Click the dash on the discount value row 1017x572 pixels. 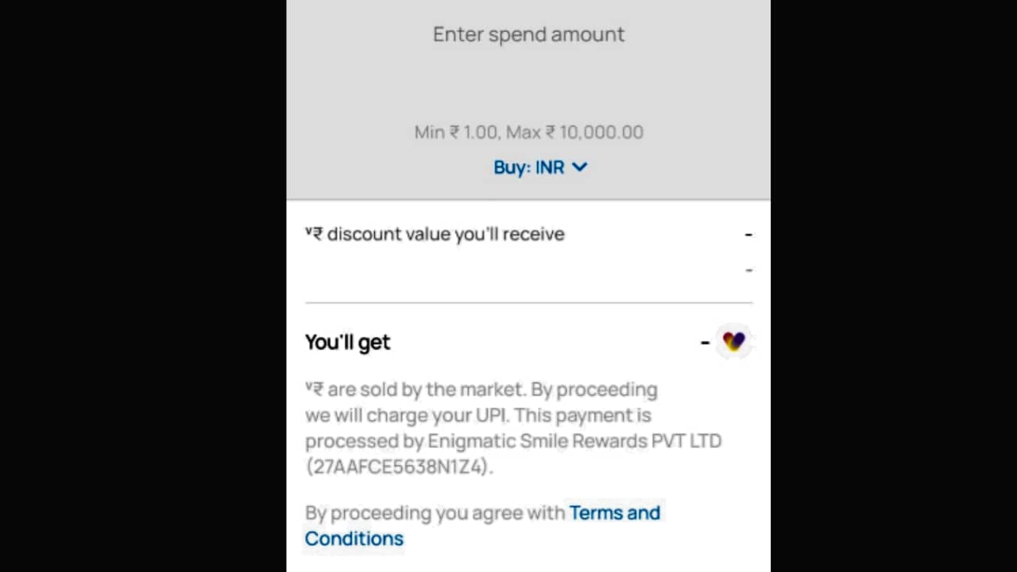point(748,234)
